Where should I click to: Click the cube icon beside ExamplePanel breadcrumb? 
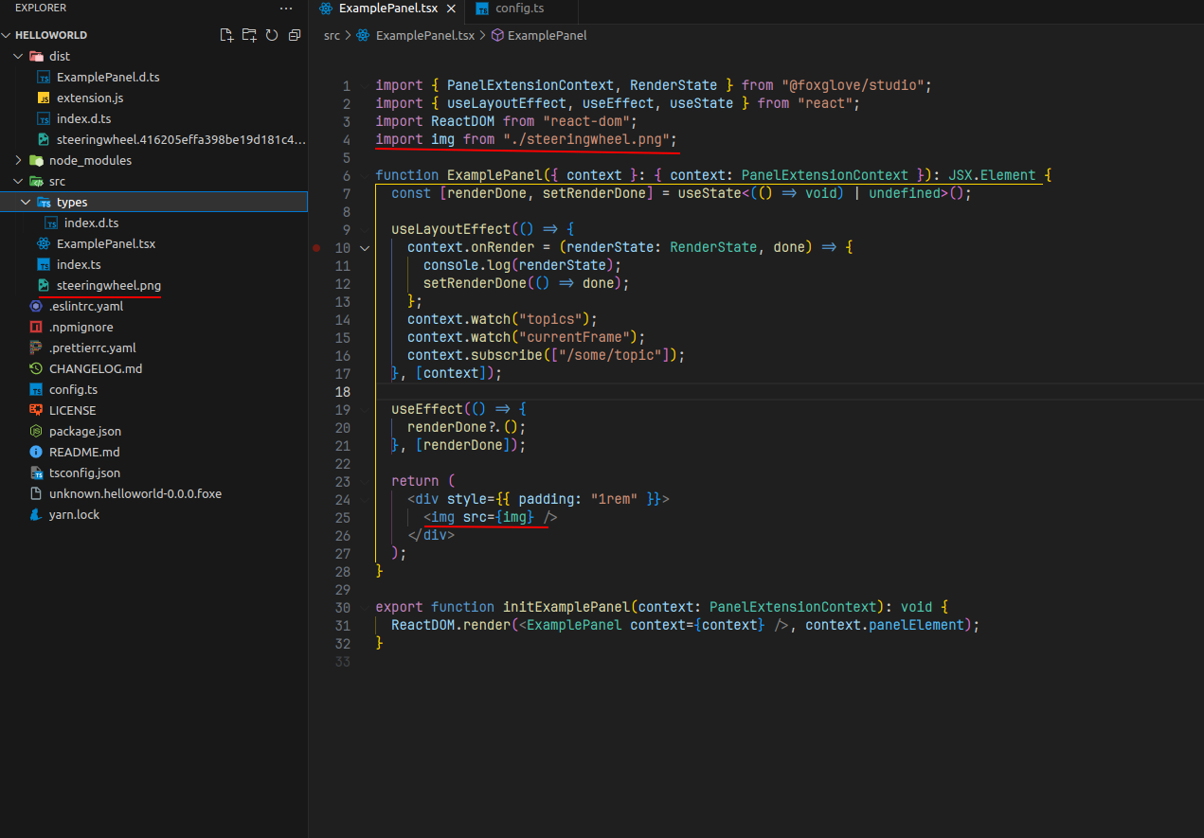(496, 35)
